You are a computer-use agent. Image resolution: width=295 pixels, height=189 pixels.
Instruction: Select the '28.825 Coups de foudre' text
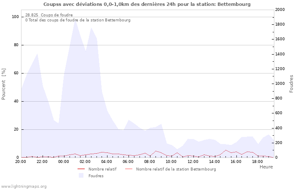click(x=49, y=15)
